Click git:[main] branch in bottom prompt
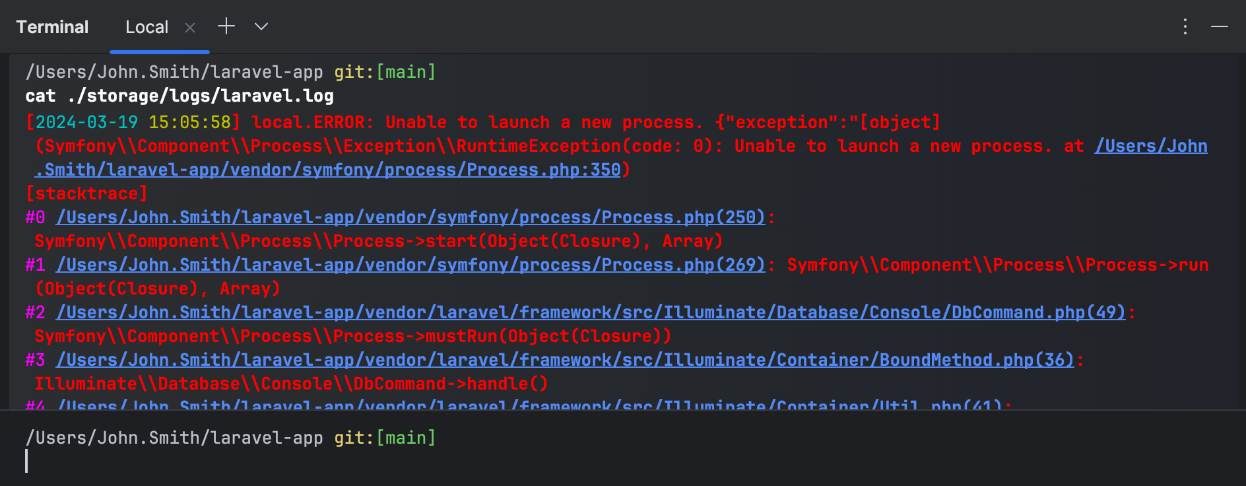 tap(385, 438)
